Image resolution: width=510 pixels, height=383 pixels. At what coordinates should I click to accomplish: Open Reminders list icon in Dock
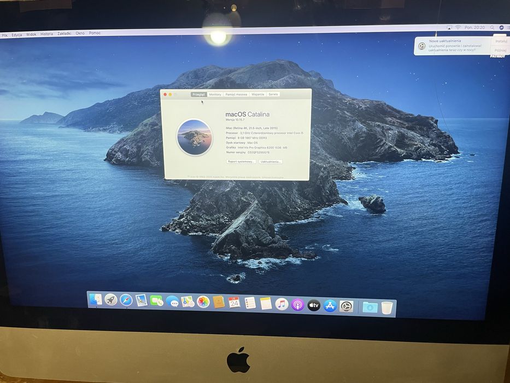pos(250,303)
